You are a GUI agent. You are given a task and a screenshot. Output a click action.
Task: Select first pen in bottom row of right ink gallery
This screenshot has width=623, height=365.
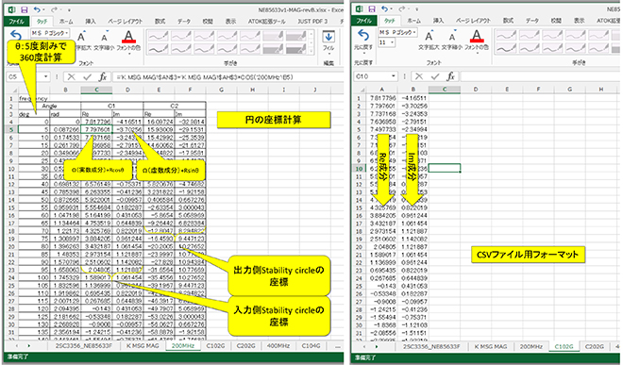tap(505, 48)
